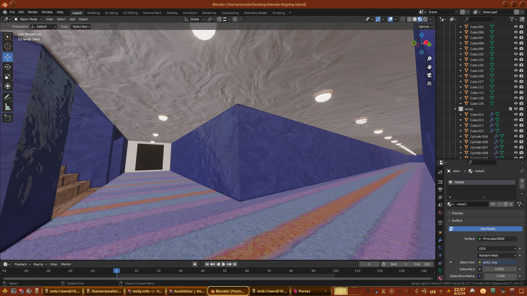Hide Cube.095 with its eye icon

pyautogui.click(x=516, y=27)
